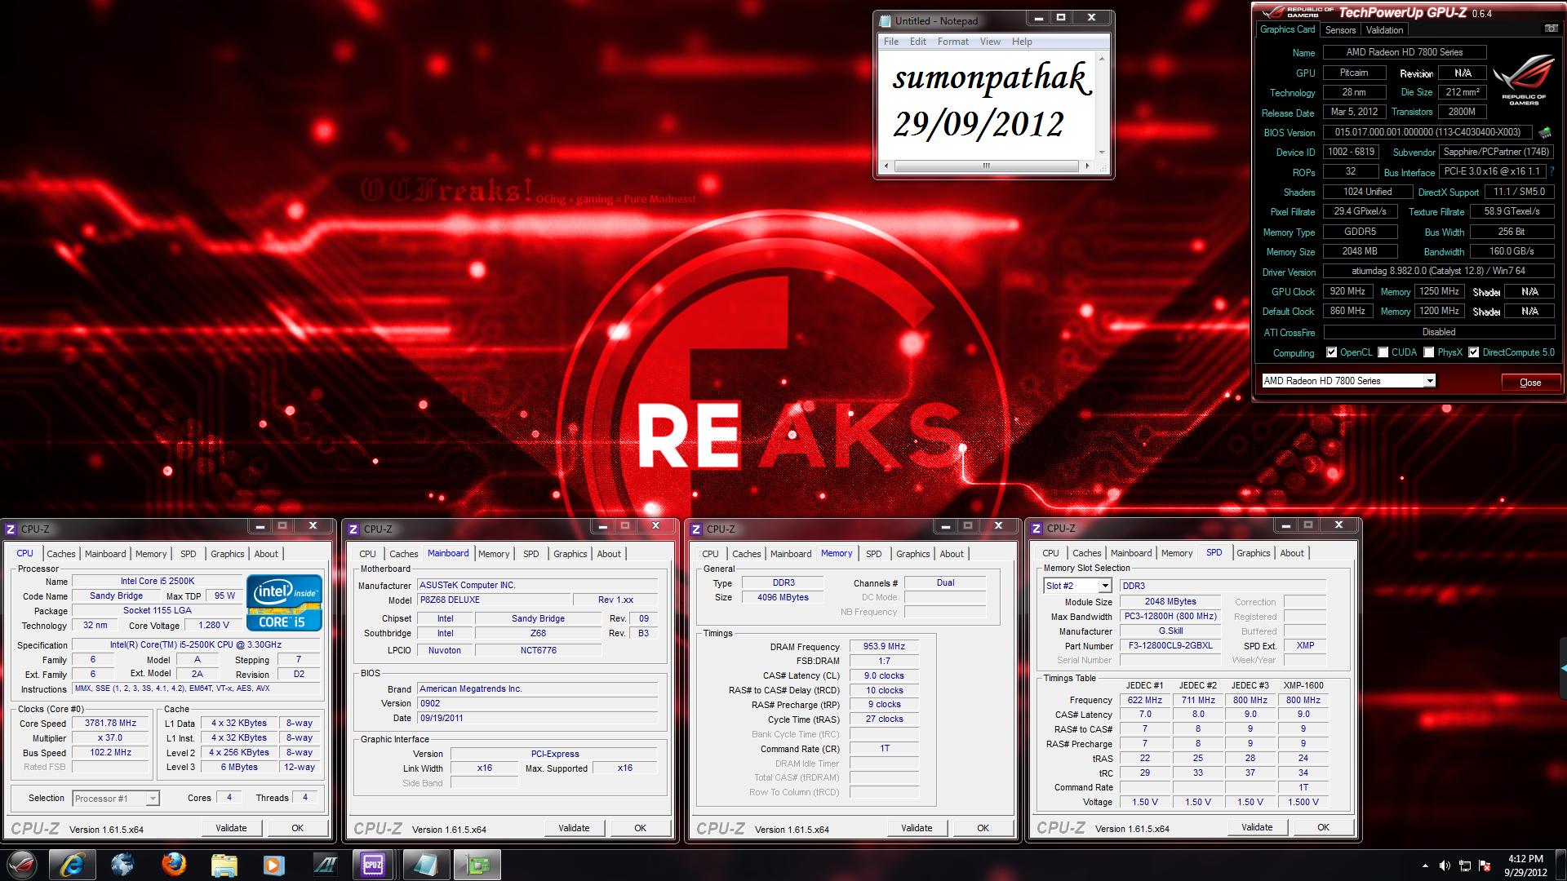The width and height of the screenshot is (1567, 881).
Task: Open Graphics tab in the Mainboard CPU-Z window
Action: click(570, 554)
